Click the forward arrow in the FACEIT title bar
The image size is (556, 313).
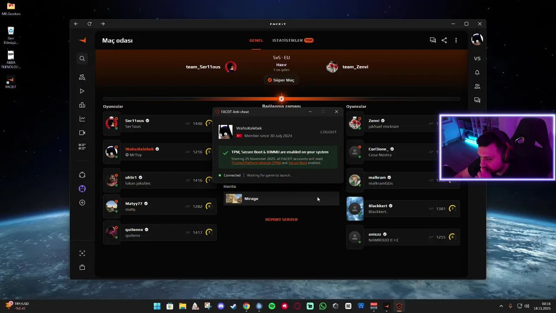103,24
